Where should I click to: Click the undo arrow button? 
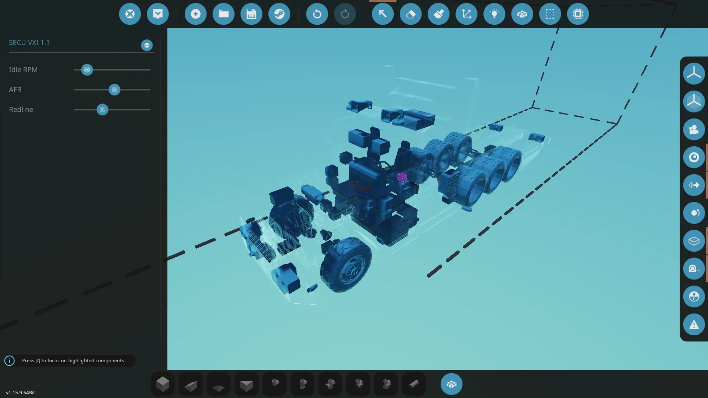point(317,14)
